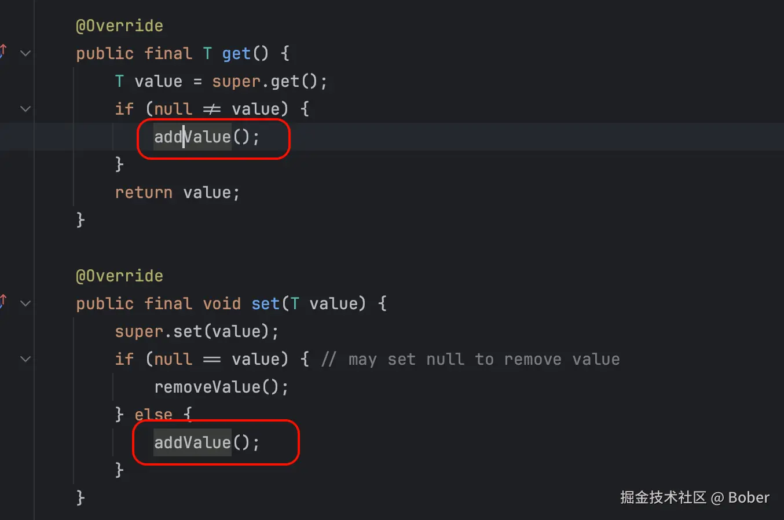Click the super.set(value) statement
The height and width of the screenshot is (520, 784).
coord(197,332)
